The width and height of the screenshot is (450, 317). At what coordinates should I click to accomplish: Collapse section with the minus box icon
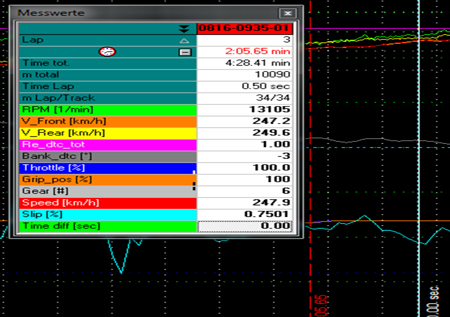click(184, 52)
